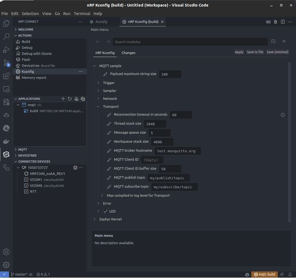
Task: Expand the Sampler menu
Action: point(98,91)
